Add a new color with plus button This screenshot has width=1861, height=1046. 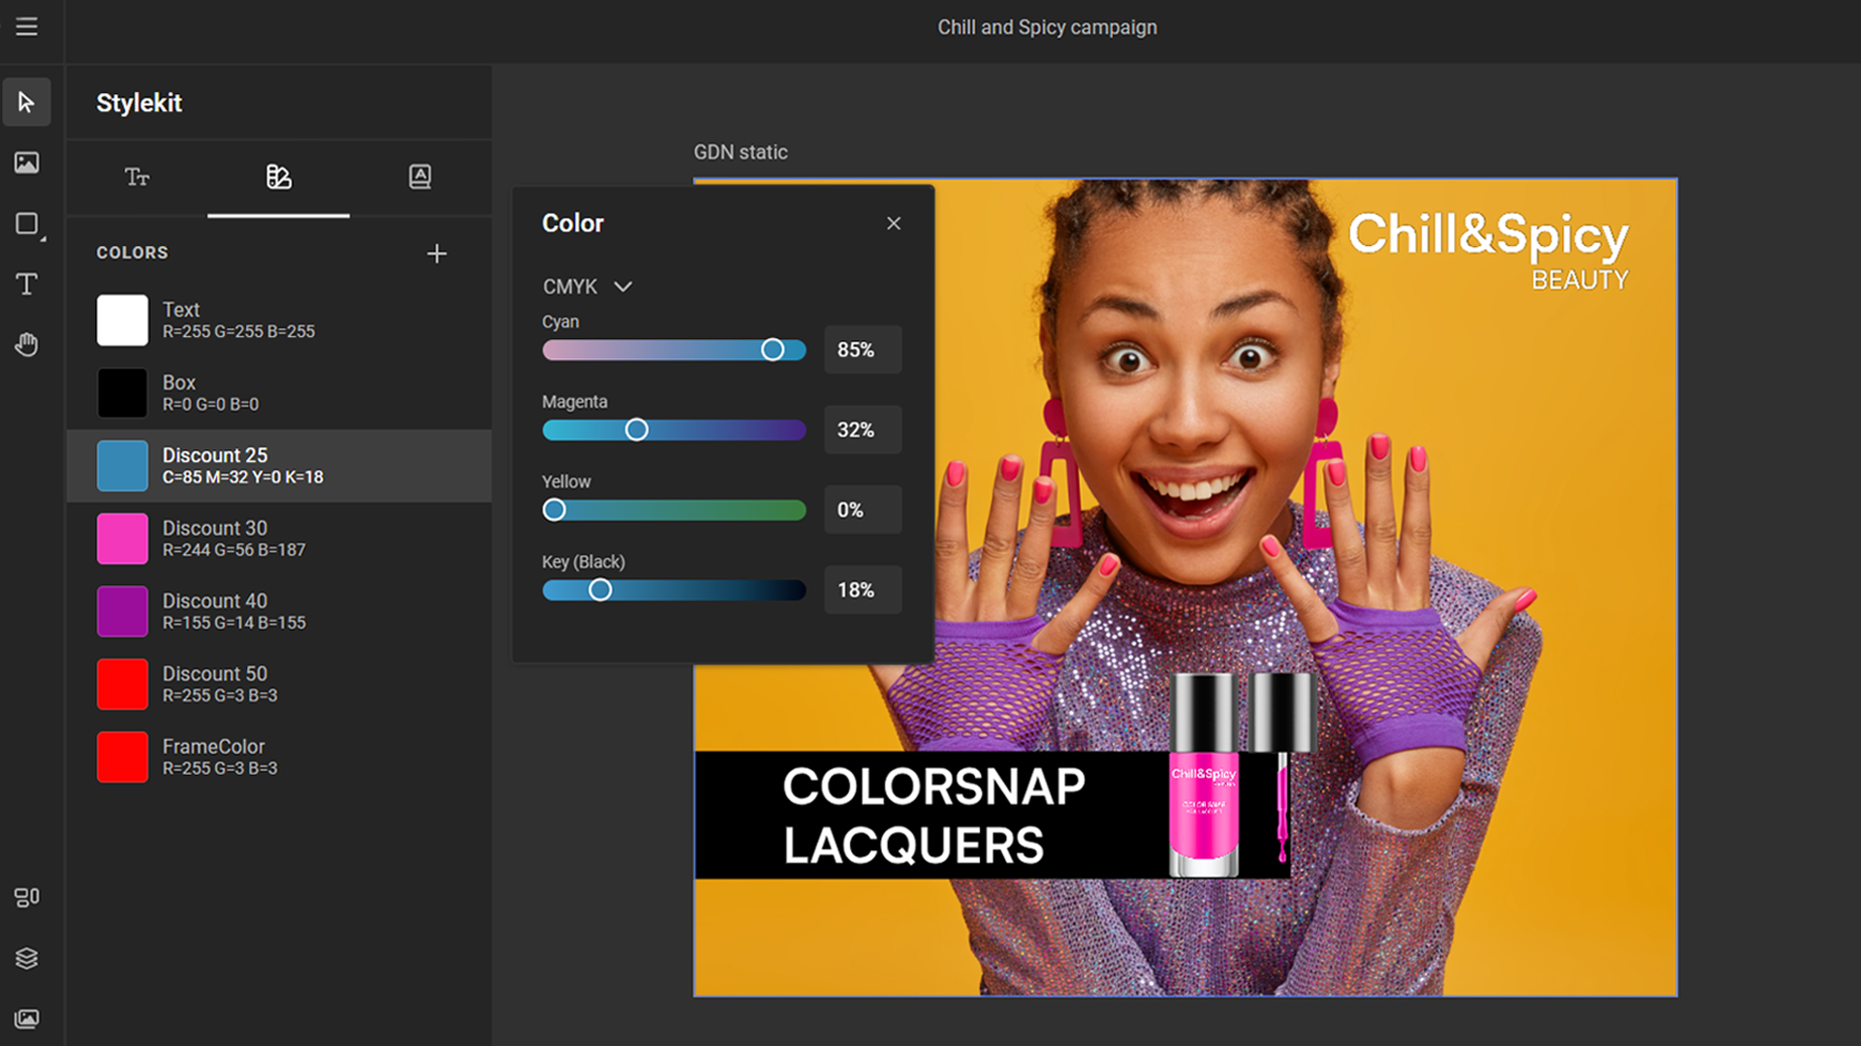[437, 254]
